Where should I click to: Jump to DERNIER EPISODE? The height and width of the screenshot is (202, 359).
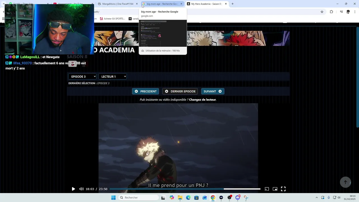coord(180,91)
